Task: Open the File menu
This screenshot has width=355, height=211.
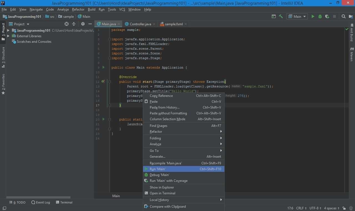Action: tap(4, 9)
